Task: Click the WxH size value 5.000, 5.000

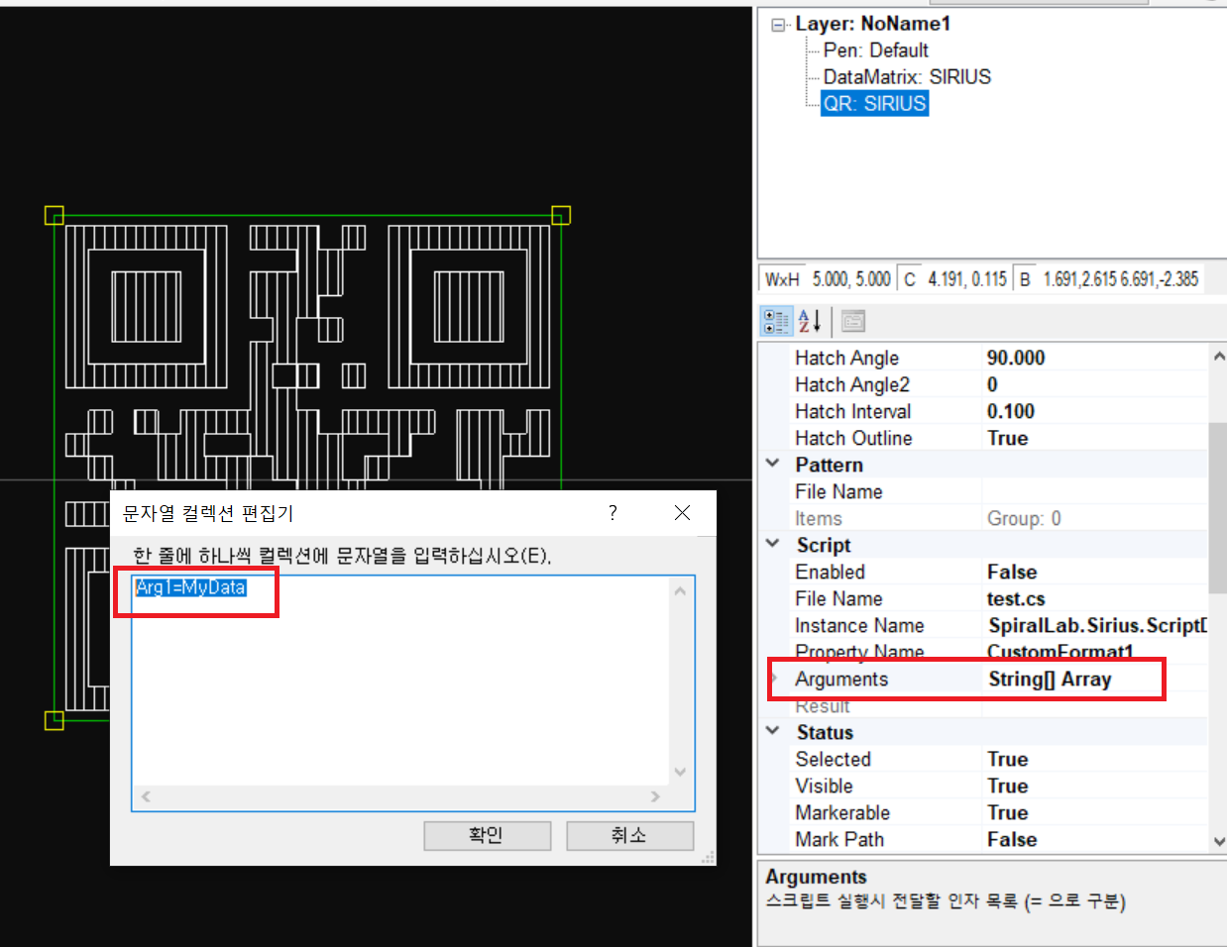Action: (851, 279)
